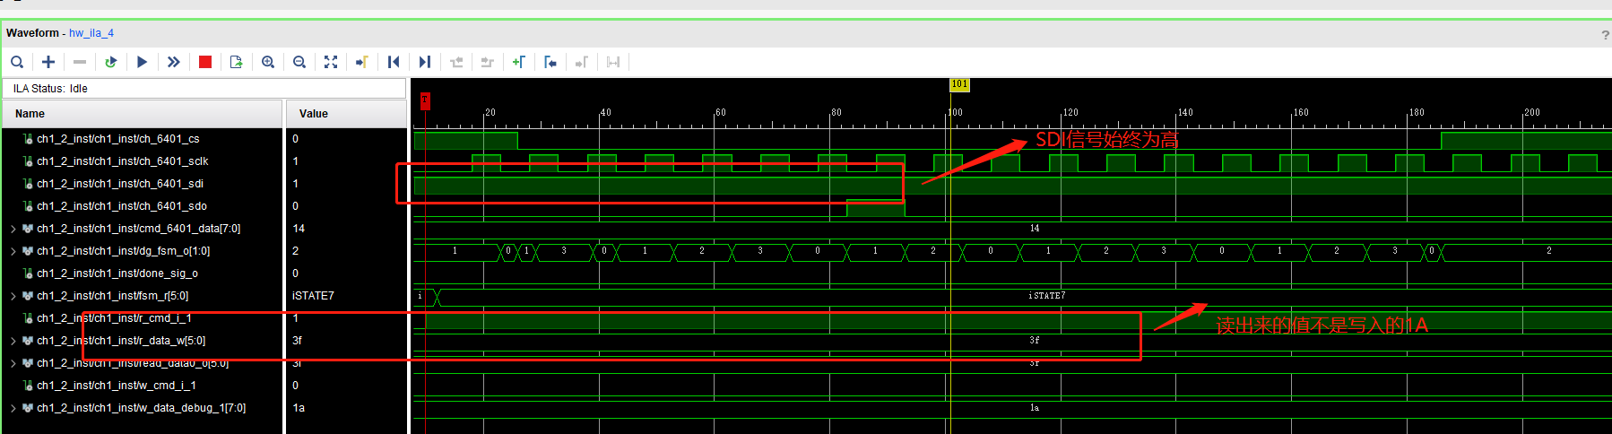Click the green Add Marker icon
This screenshot has height=434, width=1612.
519,62
